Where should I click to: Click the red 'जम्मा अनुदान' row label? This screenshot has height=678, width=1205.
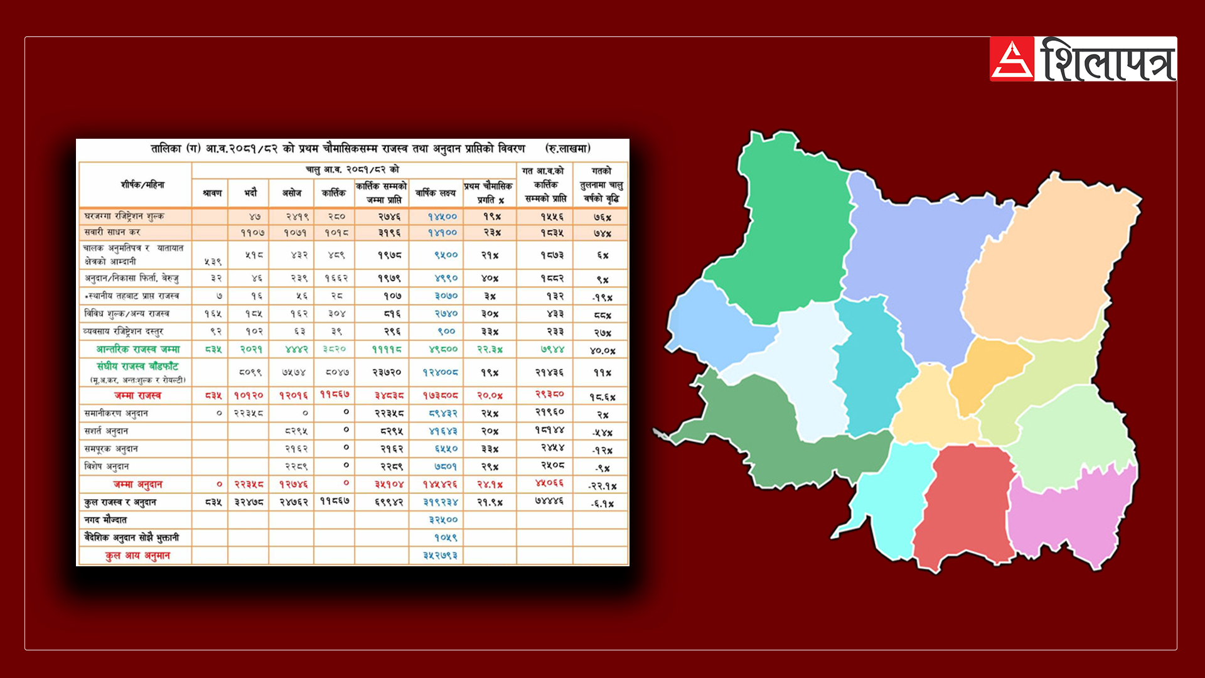click(x=137, y=484)
